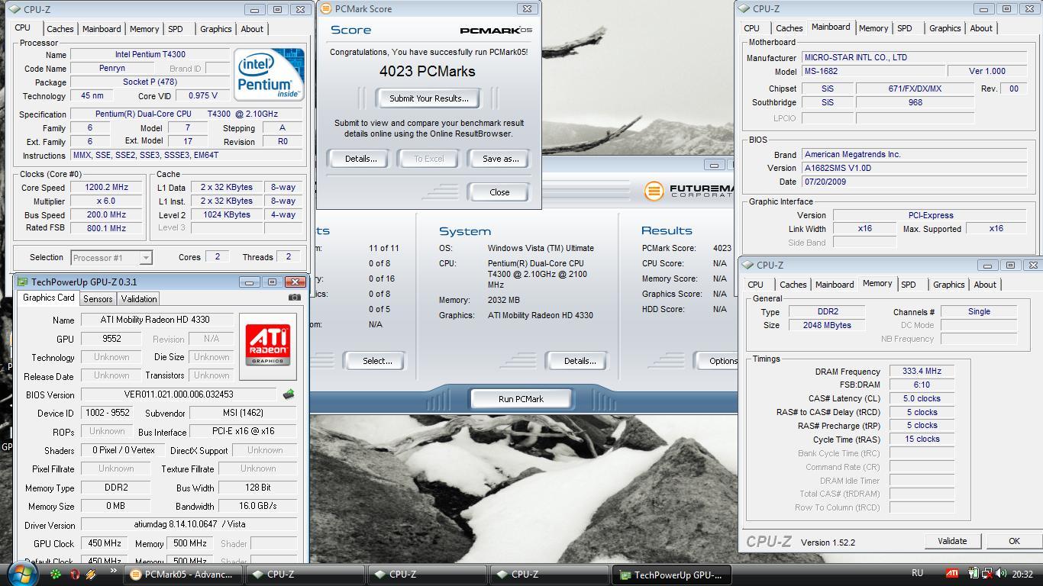Click processor name Intel Pentium T4300
This screenshot has width=1043, height=586.
point(150,55)
